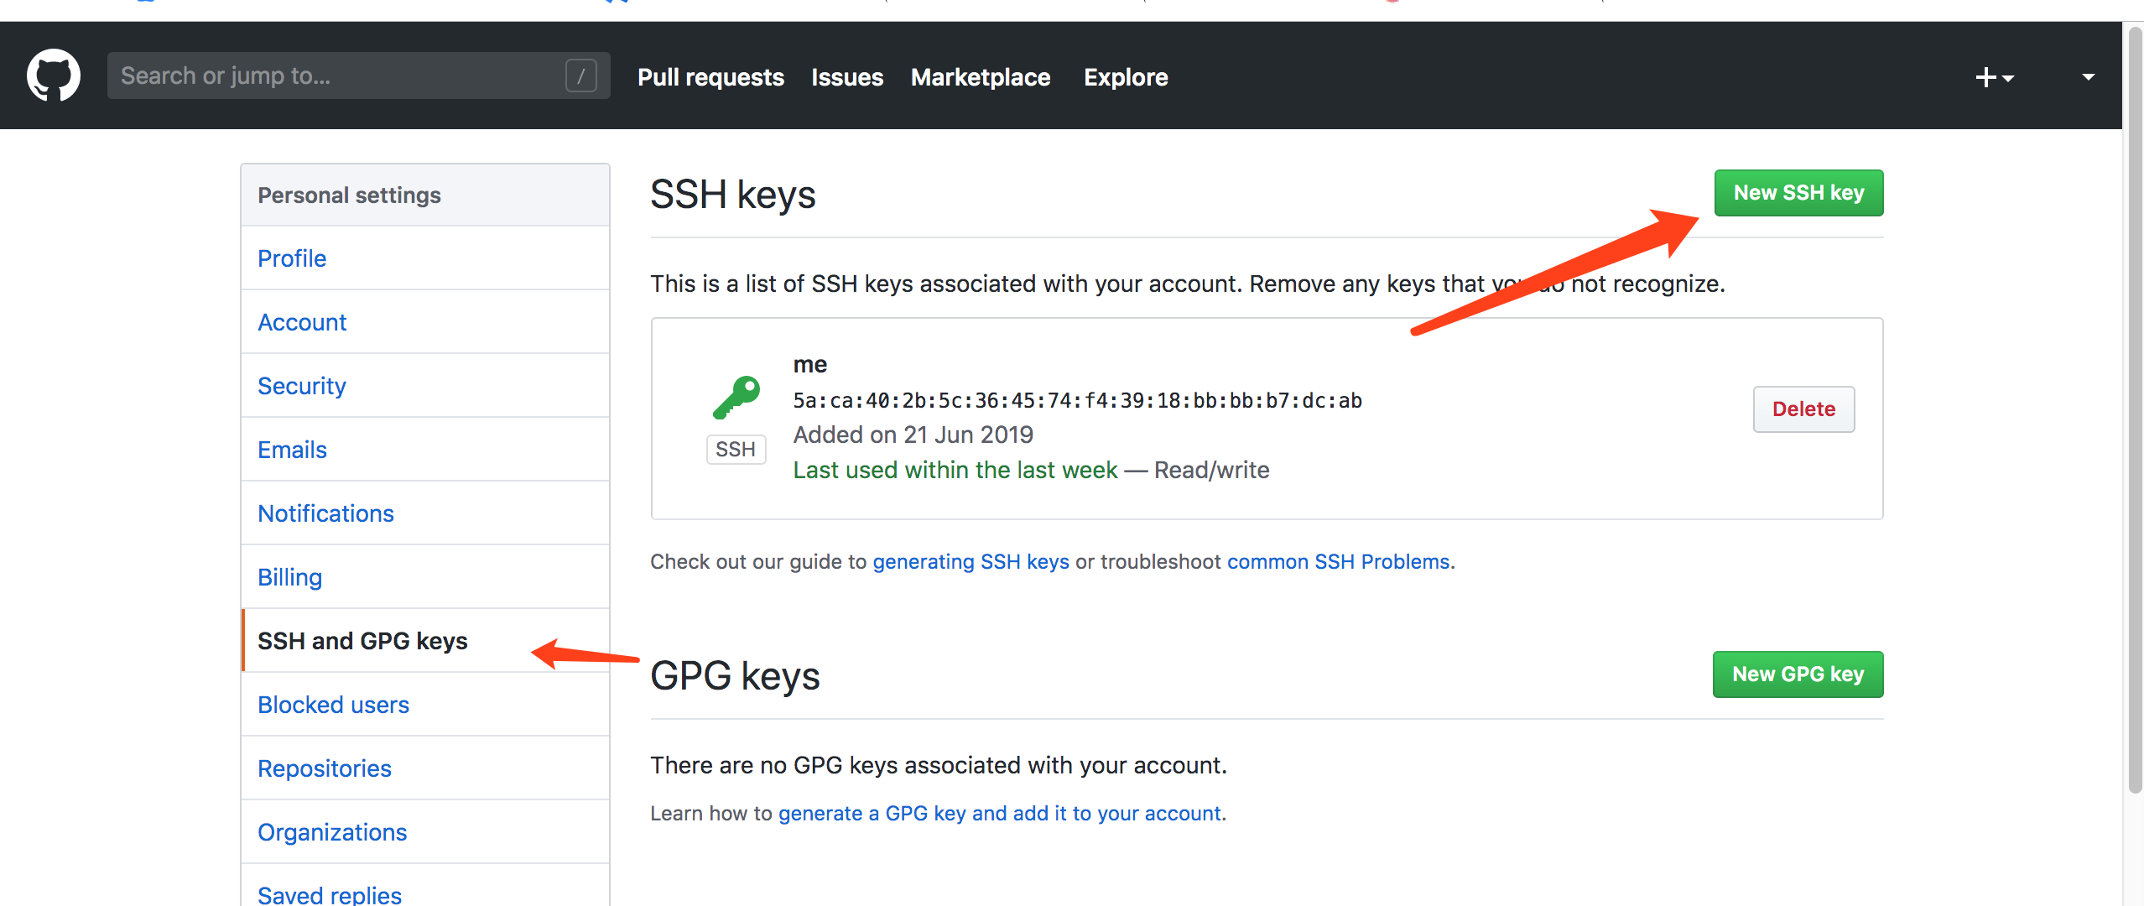
Task: Open Issues in the header
Action: coord(846,77)
